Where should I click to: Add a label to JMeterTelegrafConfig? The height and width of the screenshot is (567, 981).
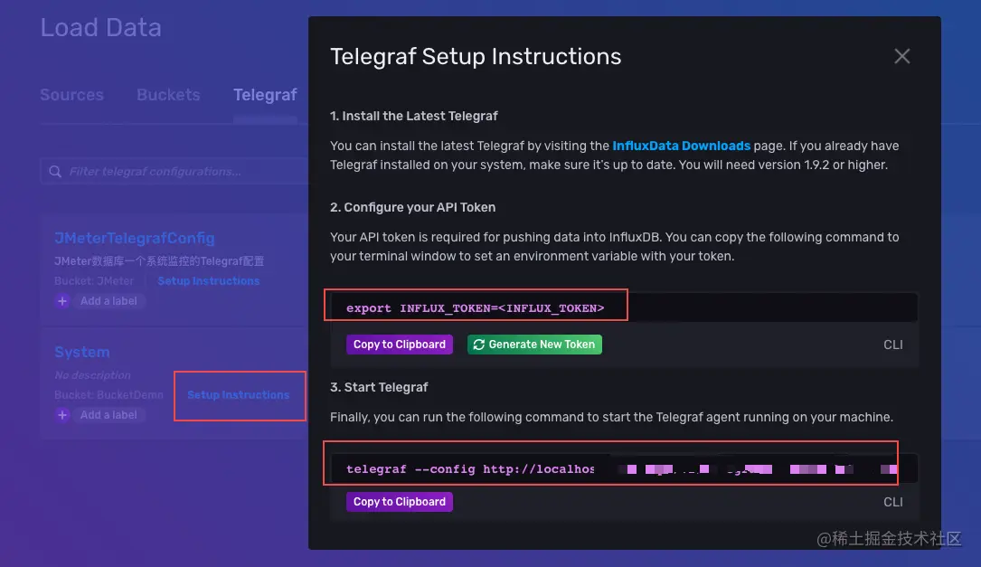pos(108,301)
